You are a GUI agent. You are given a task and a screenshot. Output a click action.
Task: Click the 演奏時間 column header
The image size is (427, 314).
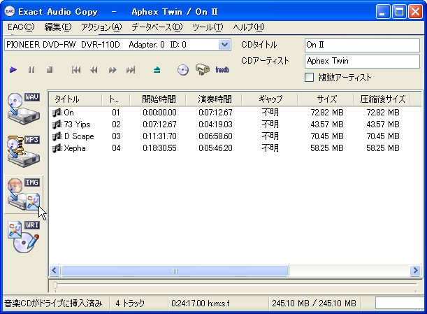214,99
